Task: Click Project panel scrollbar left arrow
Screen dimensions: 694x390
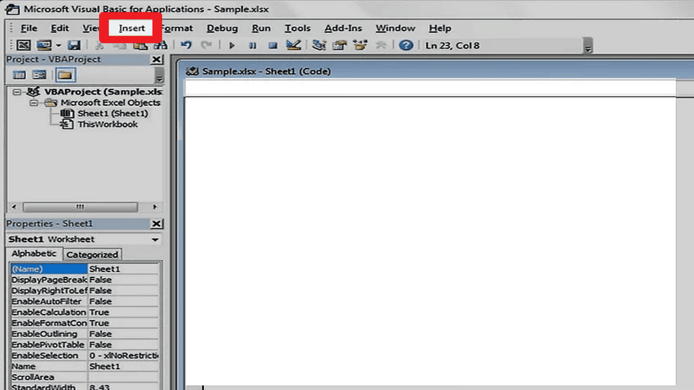Action: coord(14,207)
